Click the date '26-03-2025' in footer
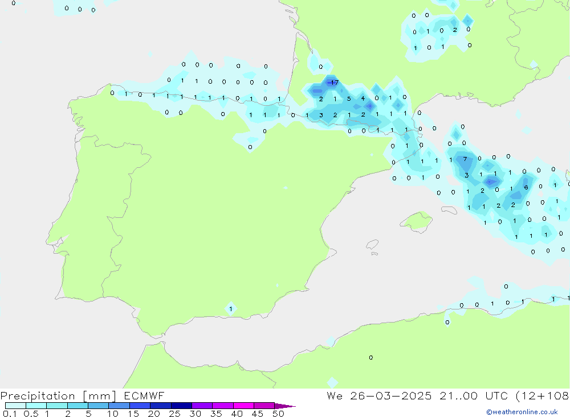 tap(391, 395)
